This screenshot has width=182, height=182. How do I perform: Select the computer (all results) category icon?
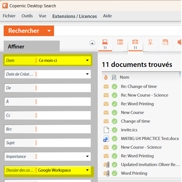pyautogui.click(x=105, y=42)
